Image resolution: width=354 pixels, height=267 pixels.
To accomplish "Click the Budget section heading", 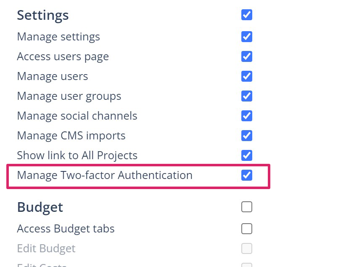I will click(40, 207).
